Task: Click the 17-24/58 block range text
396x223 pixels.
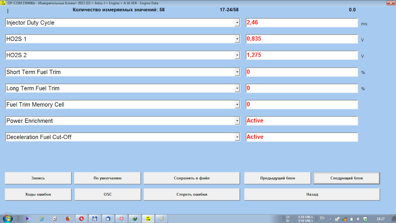Action: 229,10
